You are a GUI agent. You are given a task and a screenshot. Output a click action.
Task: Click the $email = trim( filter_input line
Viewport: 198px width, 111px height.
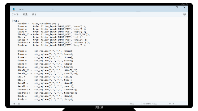point(52,40)
